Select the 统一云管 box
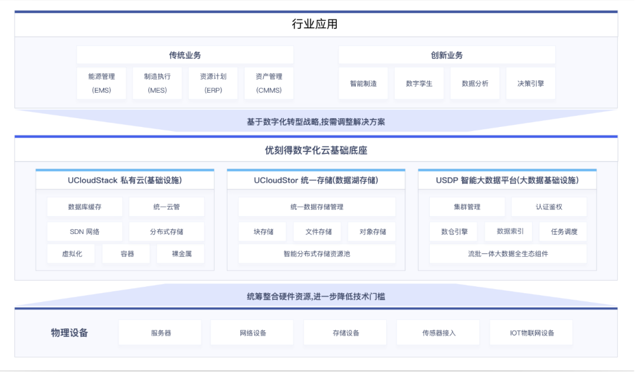 (x=166, y=207)
